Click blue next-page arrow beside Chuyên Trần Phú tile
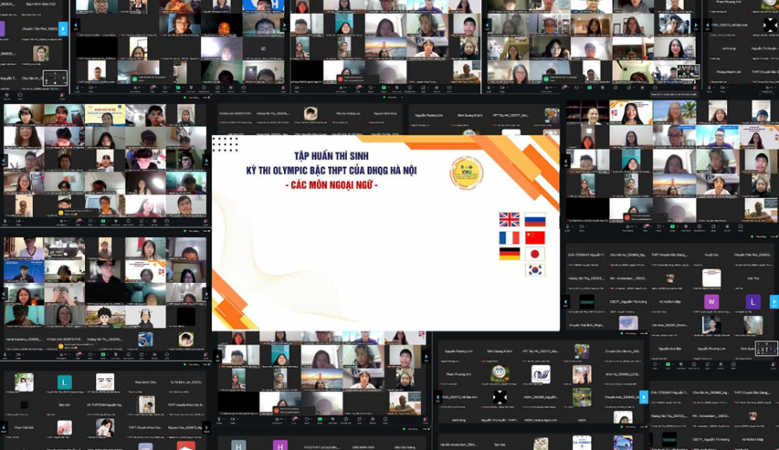779x450 pixels. click(63, 29)
